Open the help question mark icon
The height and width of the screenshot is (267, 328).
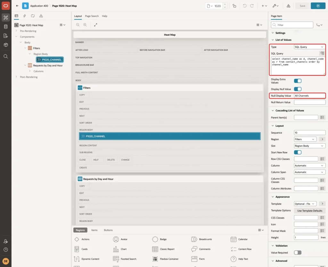(x=6, y=250)
